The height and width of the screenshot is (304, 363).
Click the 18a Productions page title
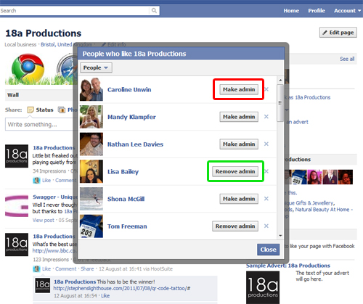(x=44, y=33)
